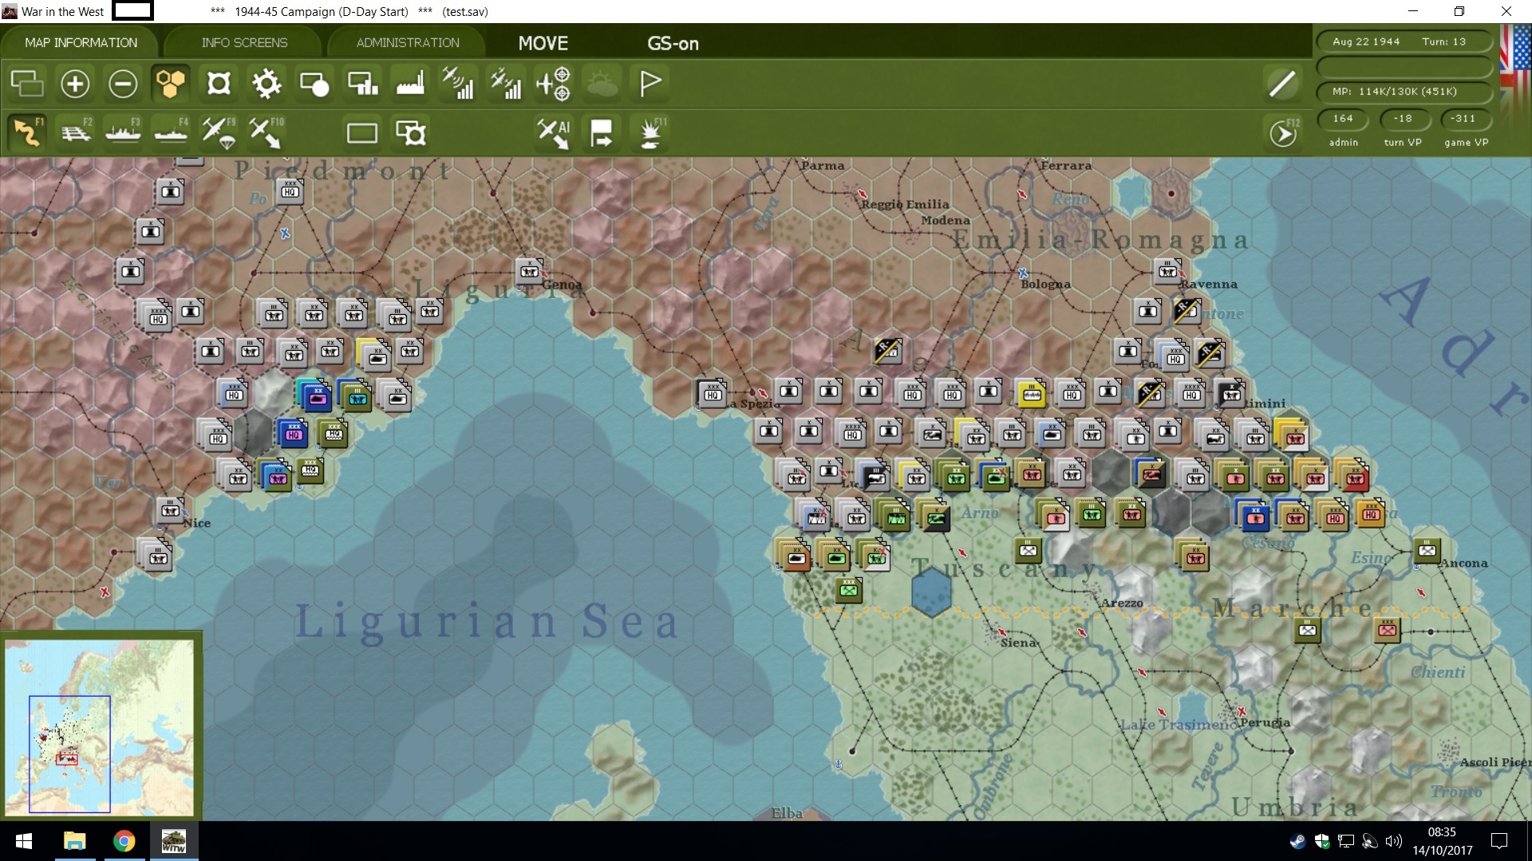Select F3 naval transport mode

click(123, 132)
